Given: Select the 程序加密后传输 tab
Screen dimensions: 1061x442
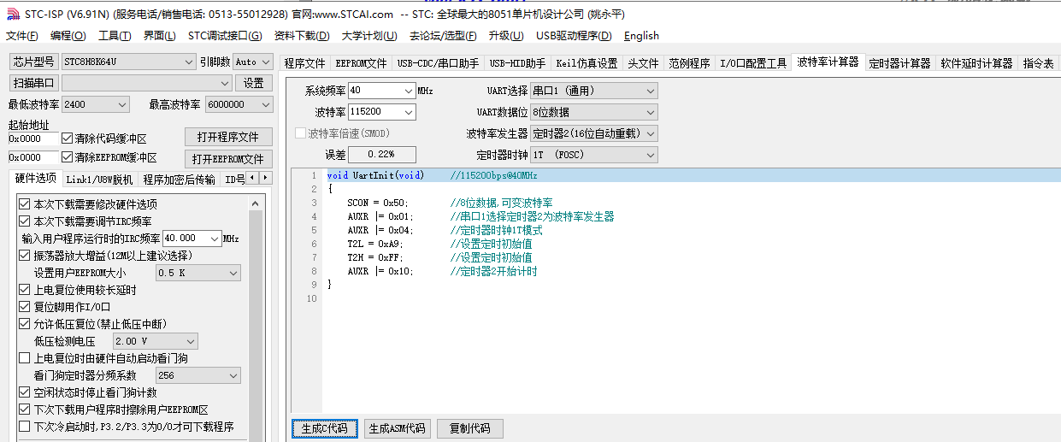Looking at the screenshot, I should coord(180,180).
